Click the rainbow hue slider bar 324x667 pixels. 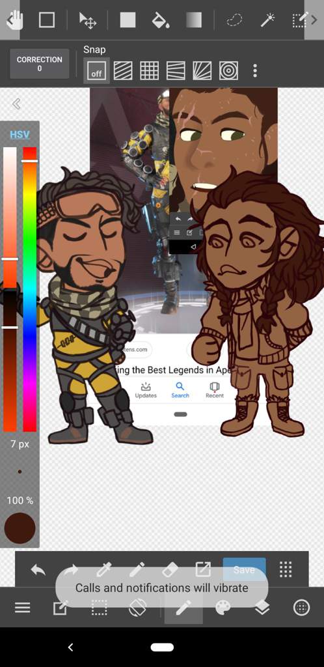[30, 289]
